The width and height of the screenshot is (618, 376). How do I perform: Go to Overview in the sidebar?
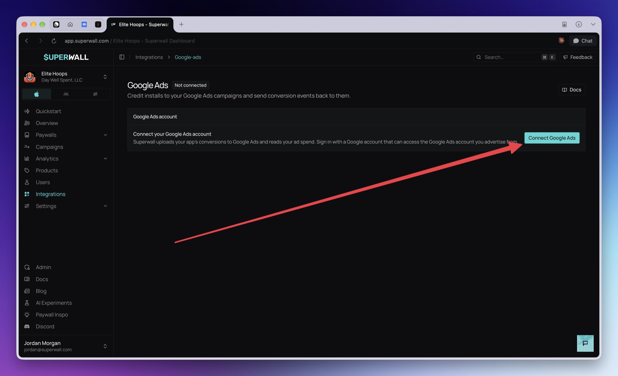click(x=47, y=123)
